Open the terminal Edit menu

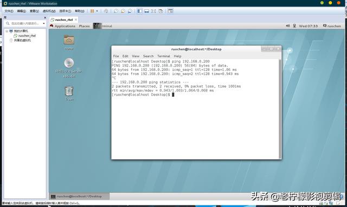tap(125, 56)
